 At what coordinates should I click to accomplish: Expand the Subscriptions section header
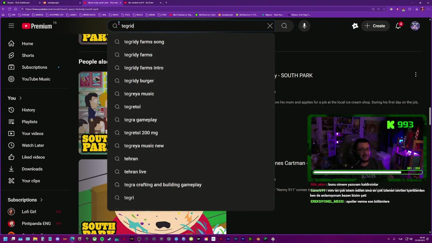click(25, 200)
